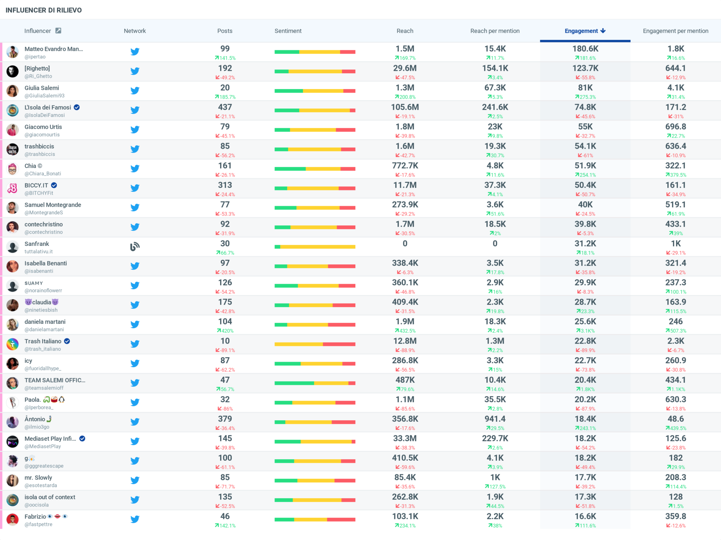Click verified badge next to L'Isola dei Famosi

[77, 107]
